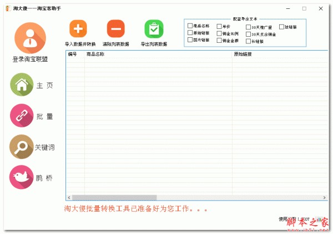Click the 原始链接 column header
Screen dimensions: 333x234
click(280, 54)
